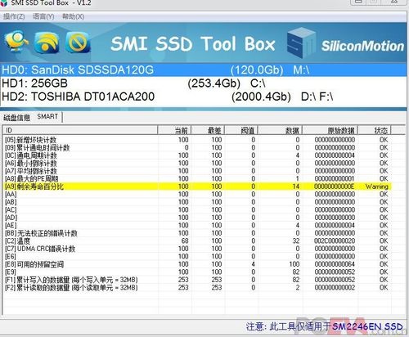Click the orange wireless signal icon

pos(47,42)
